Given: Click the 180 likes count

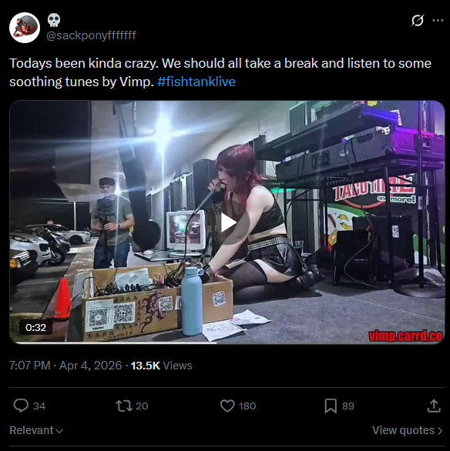Looking at the screenshot, I should pyautogui.click(x=247, y=406).
